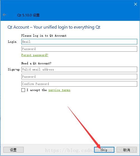Close the Qt 5.10.0 setup window
This screenshot has width=140, height=156.
pyautogui.click(x=136, y=4)
